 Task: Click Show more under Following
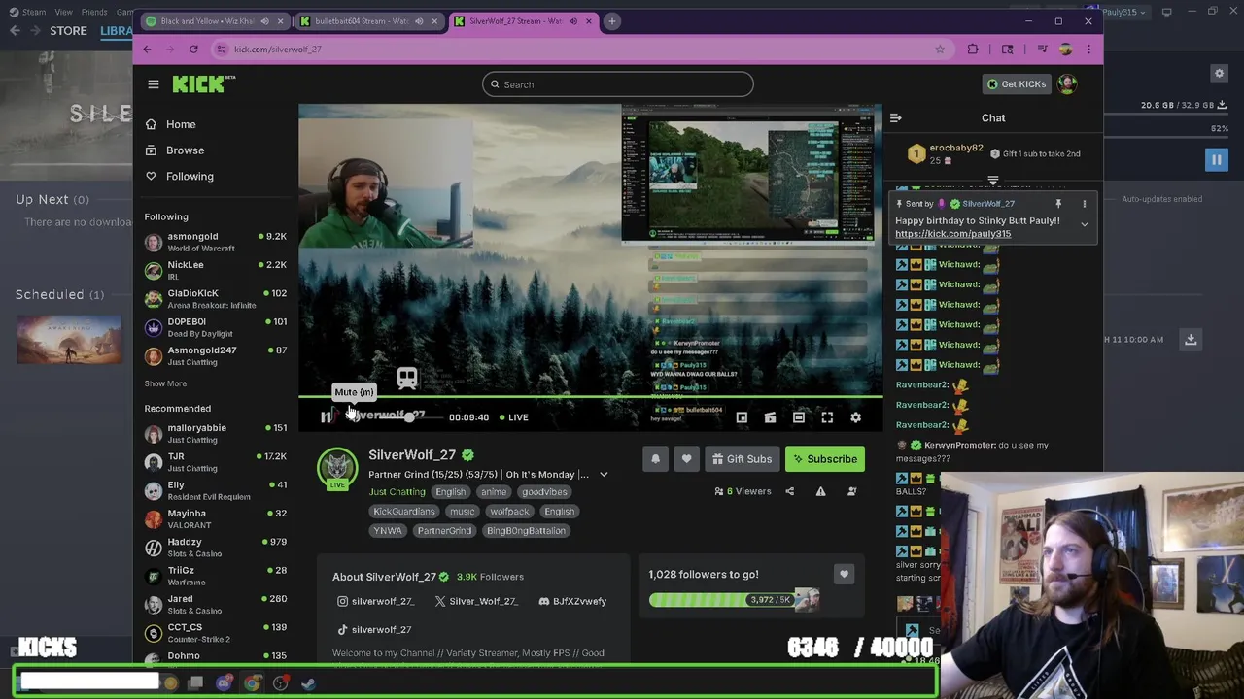tap(165, 383)
